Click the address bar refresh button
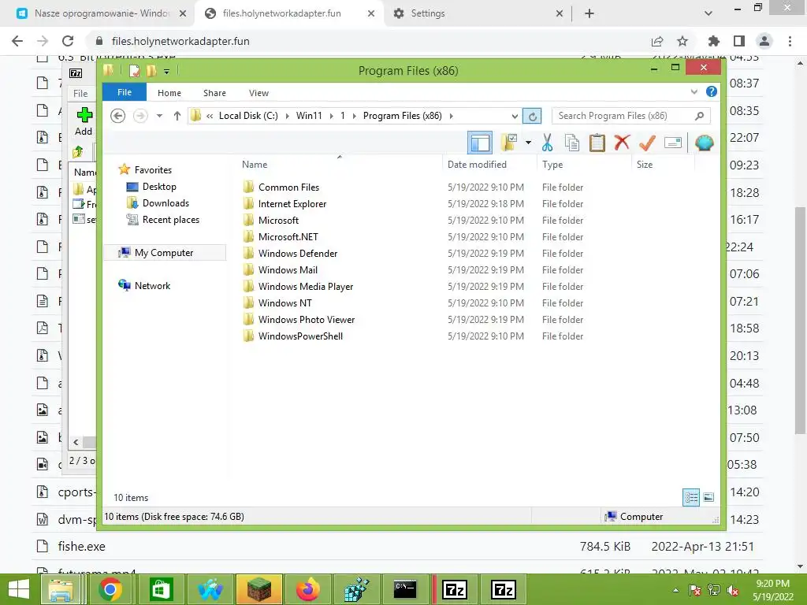Image resolution: width=807 pixels, height=605 pixels. [x=532, y=117]
